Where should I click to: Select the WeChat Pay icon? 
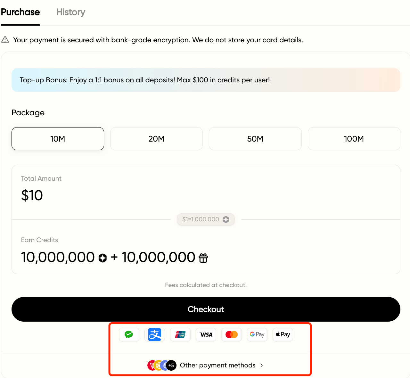point(129,334)
